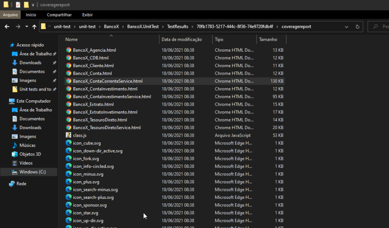
Task: Open Acesso rápido in the navigation pane
Action: 30,45
